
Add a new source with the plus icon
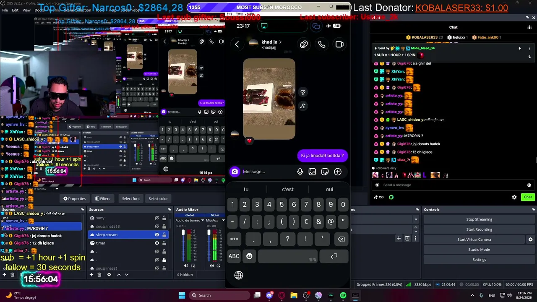click(91, 275)
